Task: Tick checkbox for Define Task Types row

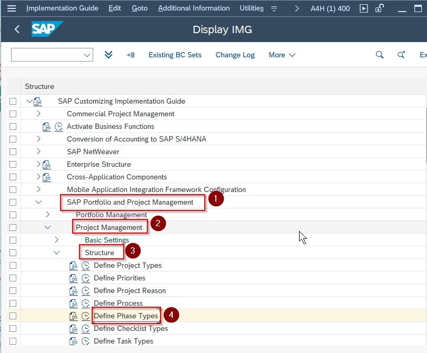Action: tap(13, 341)
